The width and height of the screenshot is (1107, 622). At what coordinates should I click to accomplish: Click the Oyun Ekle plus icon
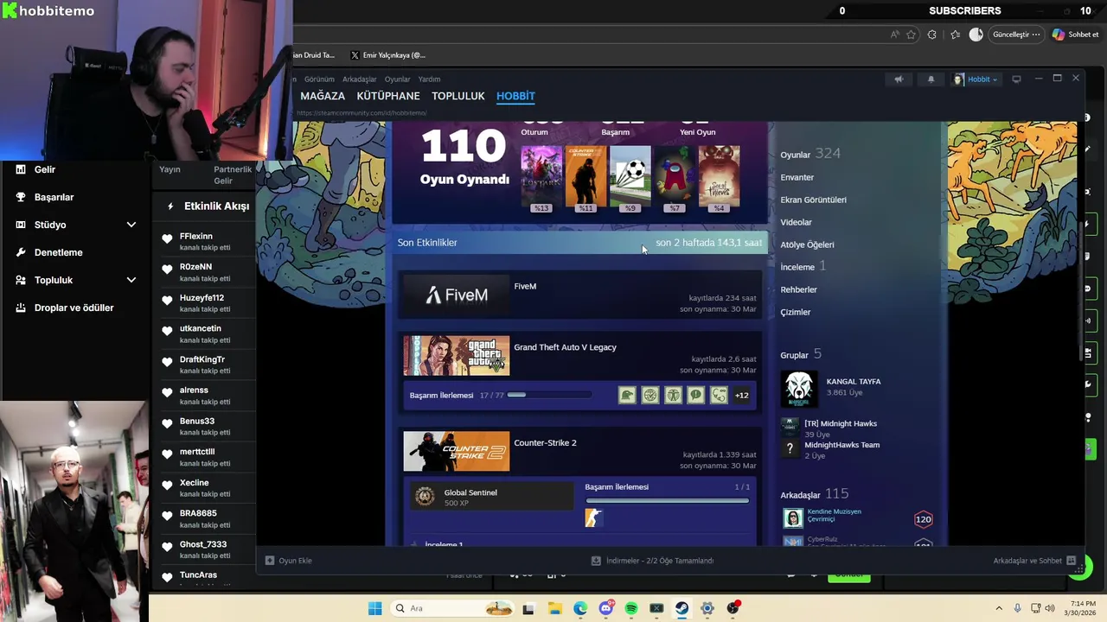pos(270,561)
